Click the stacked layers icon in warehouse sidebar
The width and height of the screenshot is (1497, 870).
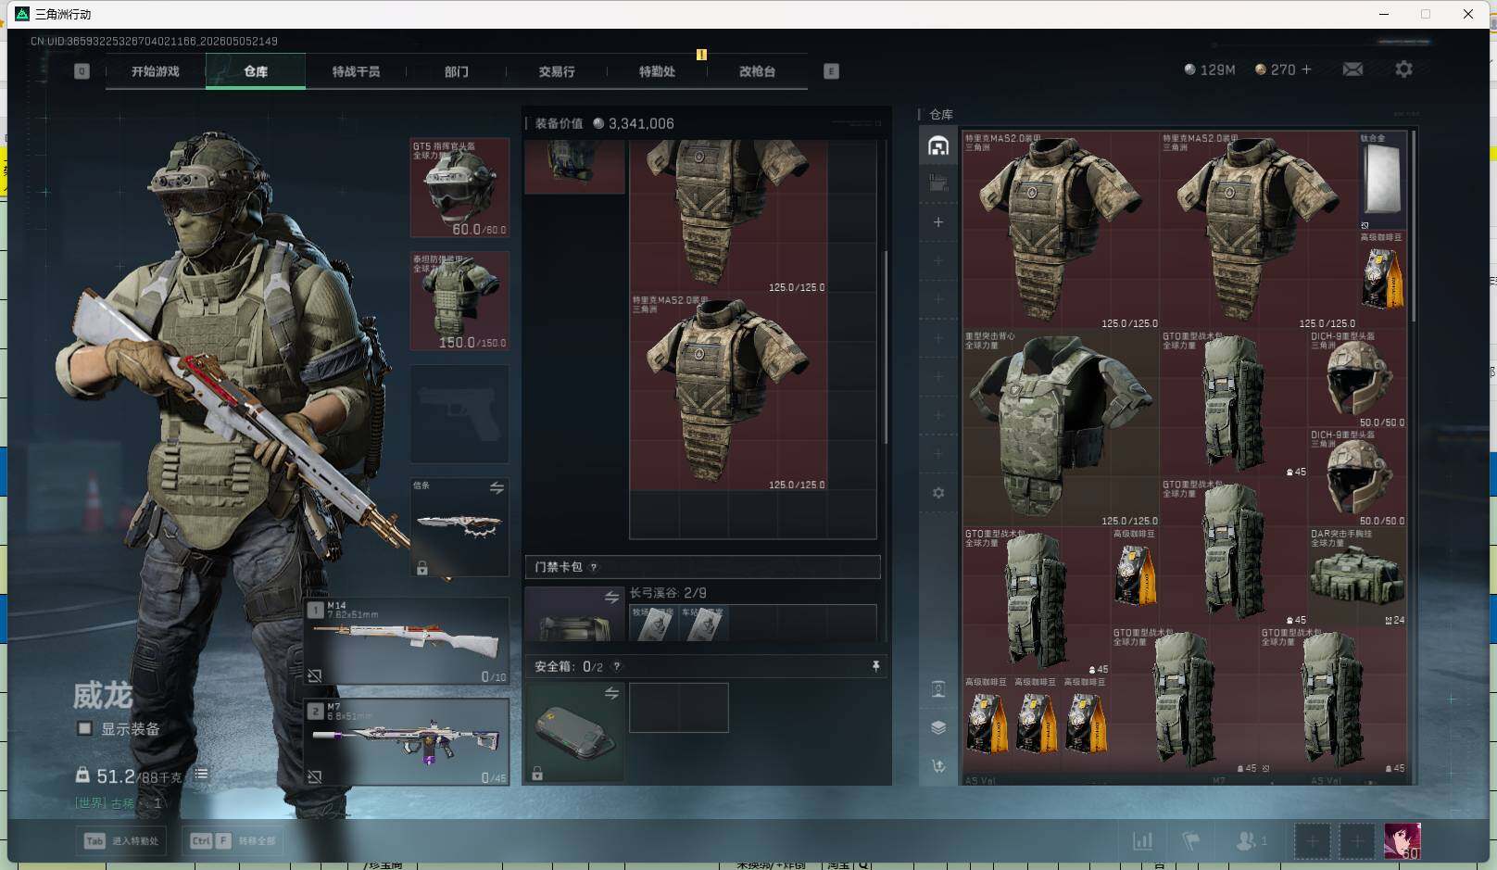(x=938, y=727)
